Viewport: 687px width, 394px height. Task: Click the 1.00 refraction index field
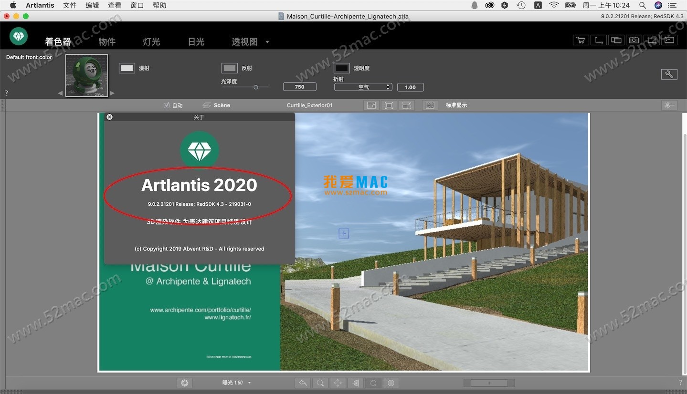(x=410, y=87)
